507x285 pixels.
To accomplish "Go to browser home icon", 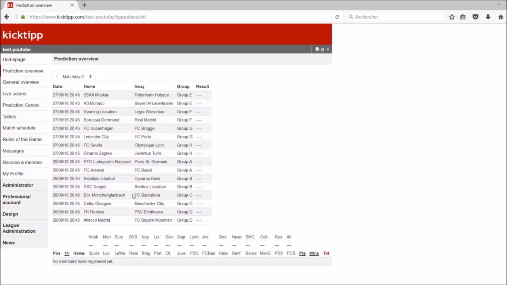I will tap(501, 17).
